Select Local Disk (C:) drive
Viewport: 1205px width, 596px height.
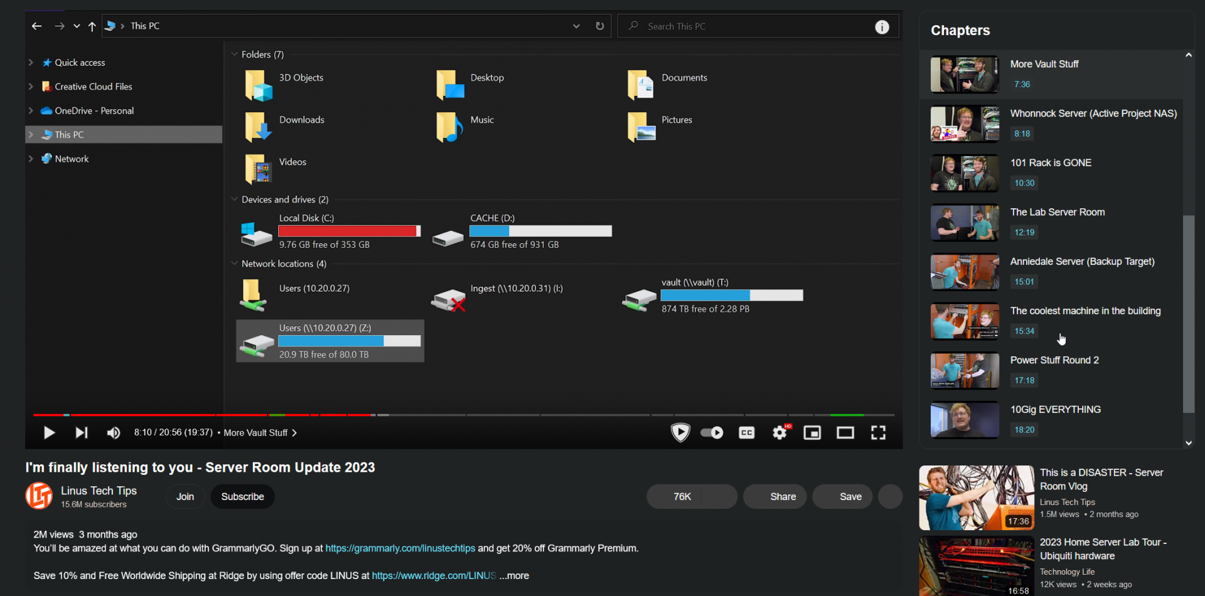(x=330, y=231)
